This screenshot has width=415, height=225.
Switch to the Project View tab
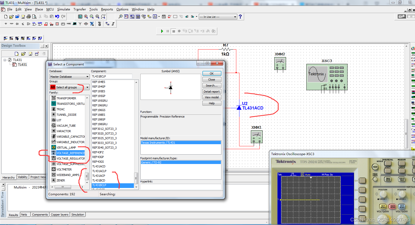pyautogui.click(x=38, y=177)
